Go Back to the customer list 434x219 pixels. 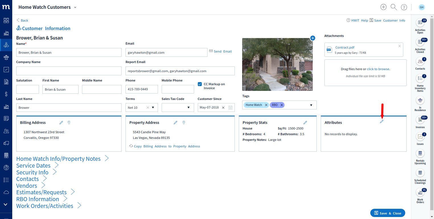[x=22, y=20]
